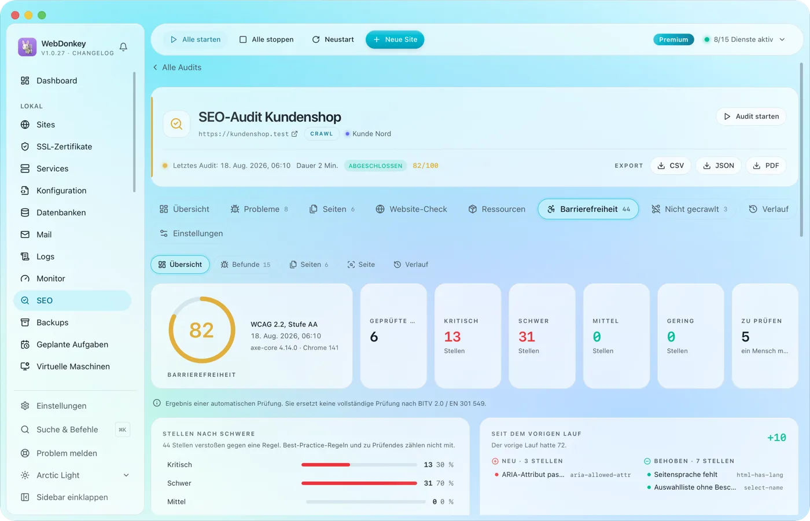Image resolution: width=810 pixels, height=521 pixels.
Task: Click Alle starten in the toolbar
Action: click(x=196, y=39)
